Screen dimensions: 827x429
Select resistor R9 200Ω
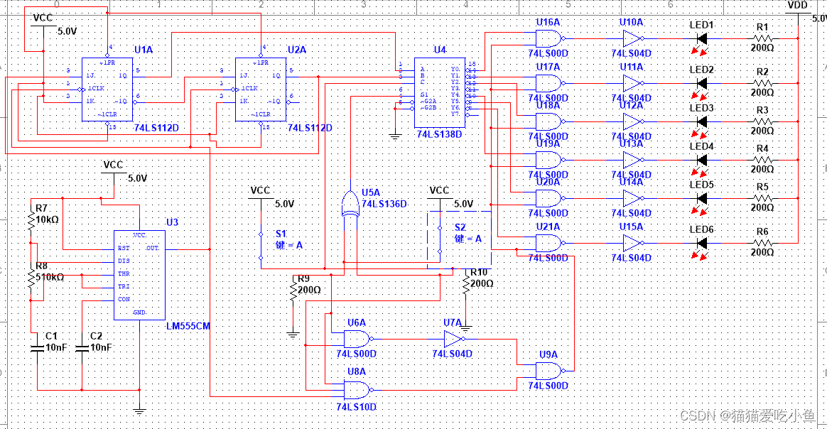293,291
